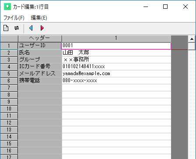The image size is (196, 159).
Task: Open the 編集(E) menu
Action: [39, 18]
